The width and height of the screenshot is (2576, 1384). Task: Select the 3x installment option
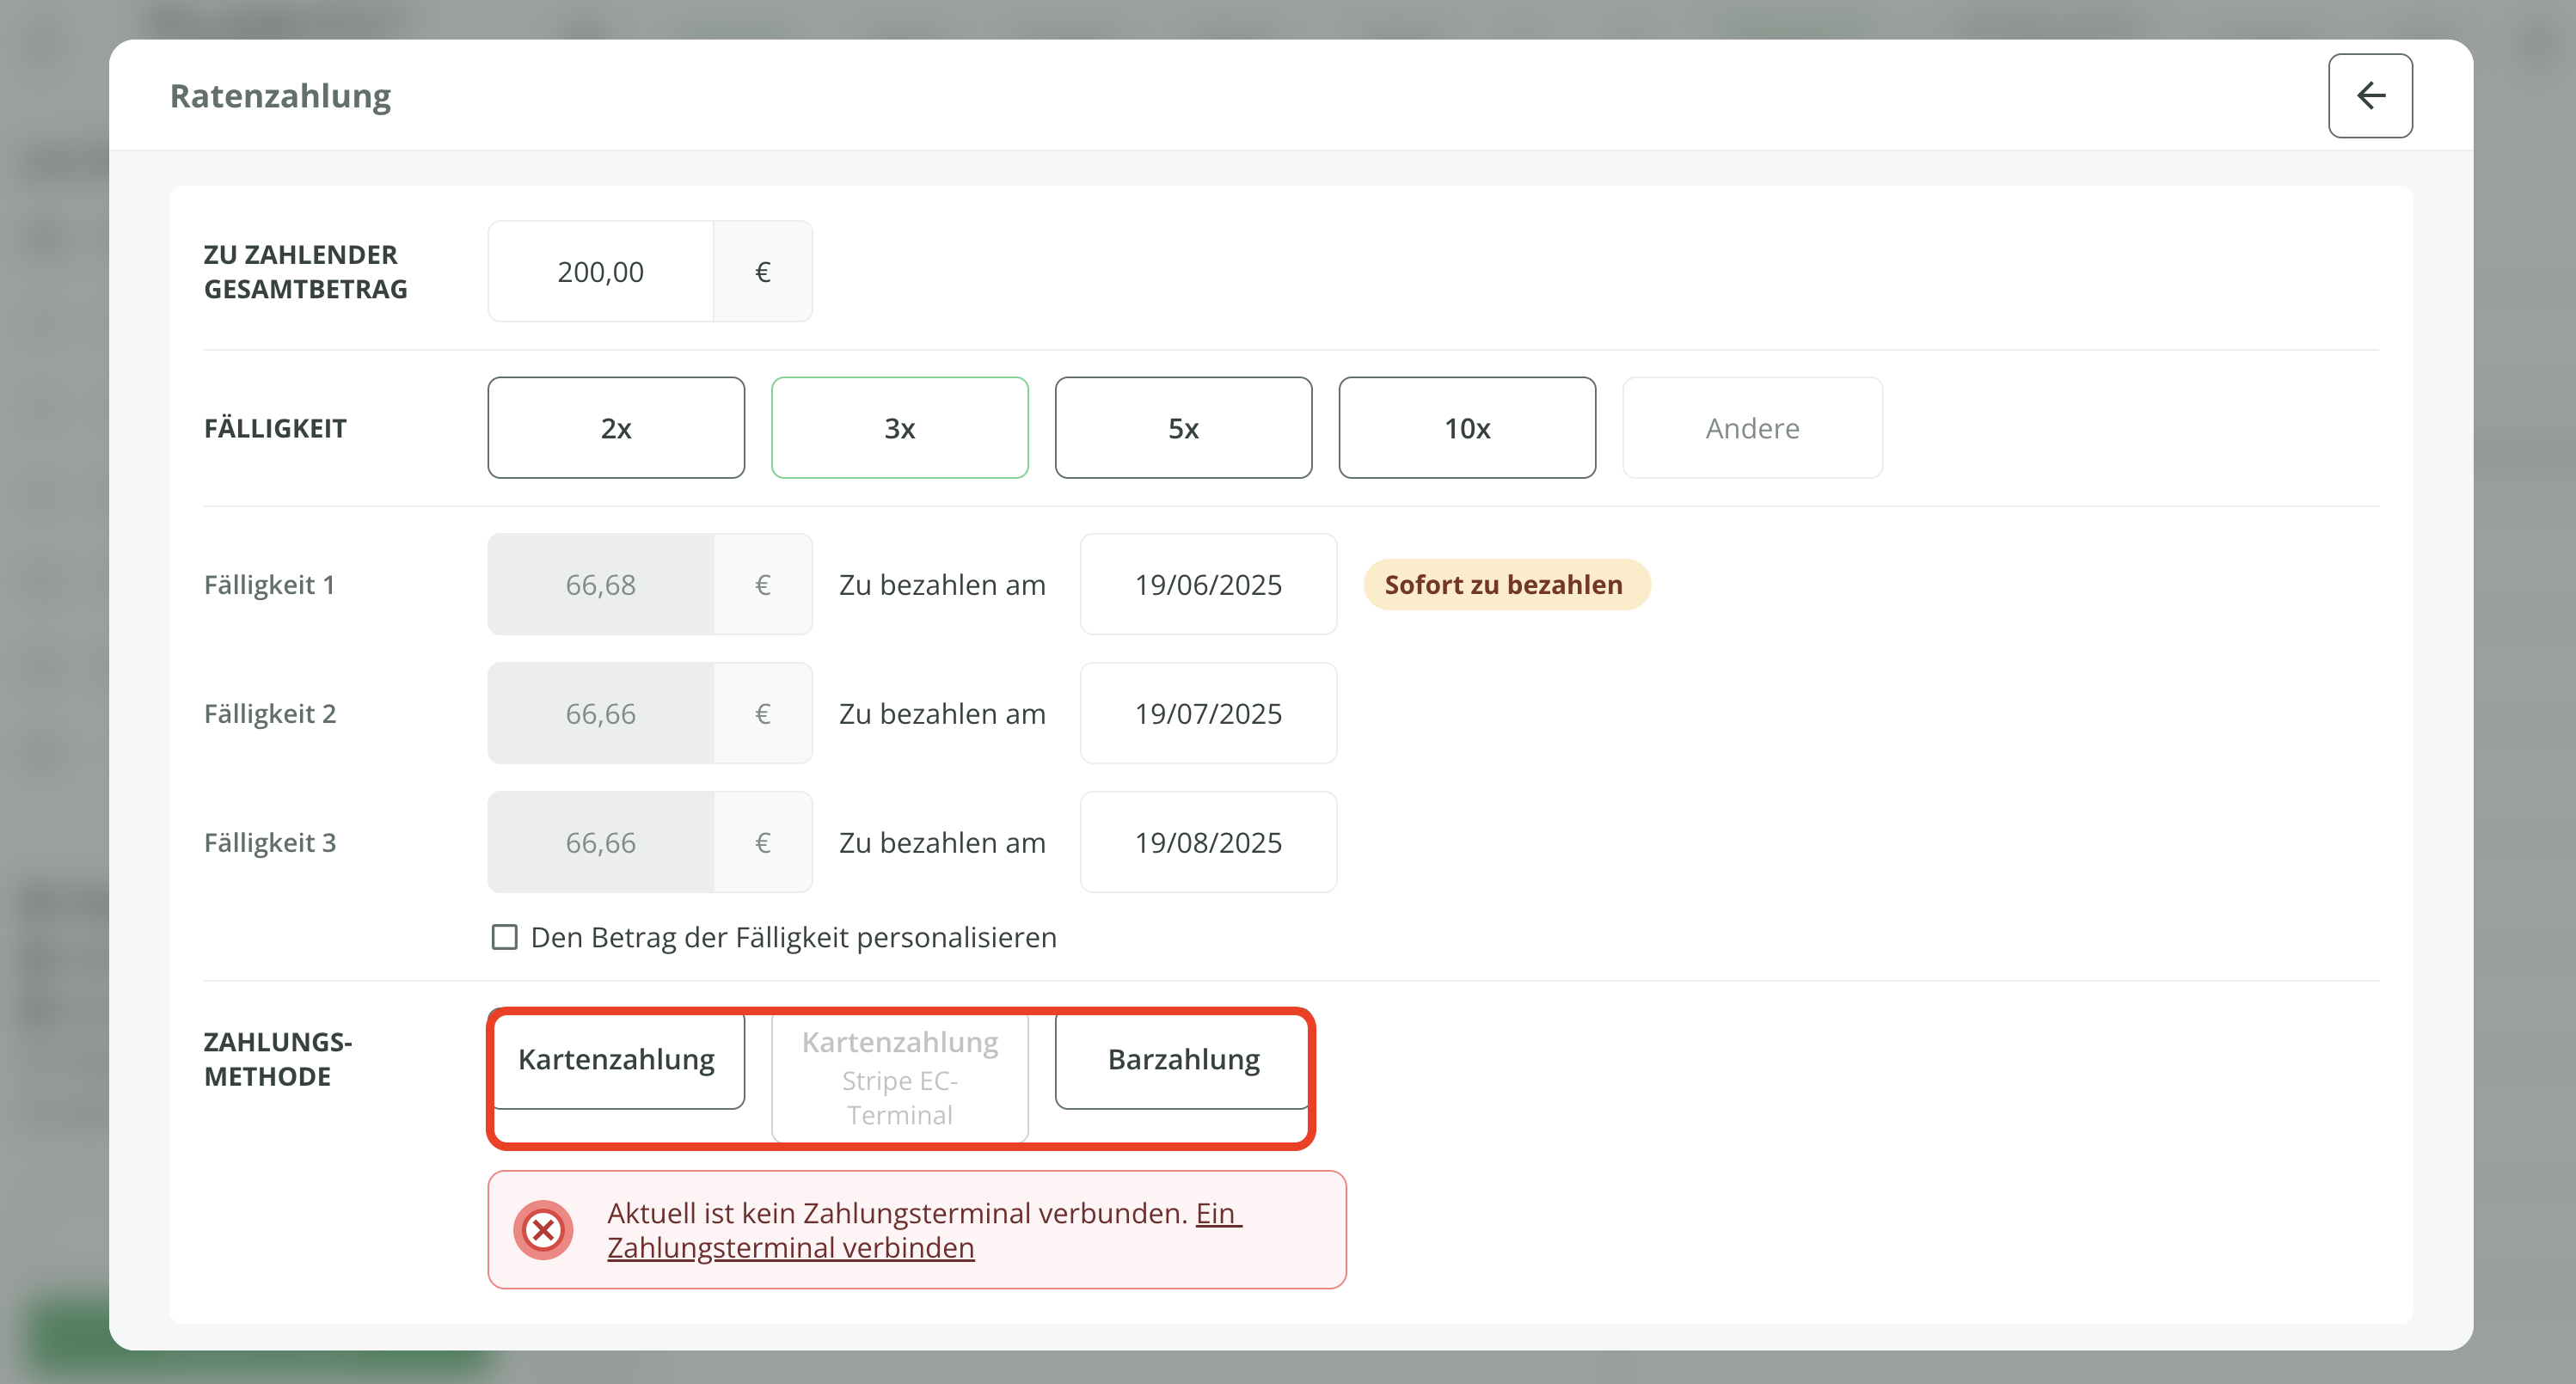click(899, 428)
